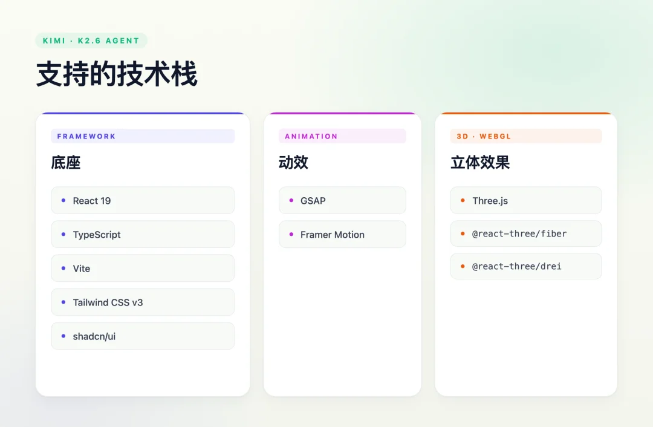This screenshot has height=427, width=653.
Task: Click the pink bullet dot beside GSAP
Action: click(x=290, y=200)
